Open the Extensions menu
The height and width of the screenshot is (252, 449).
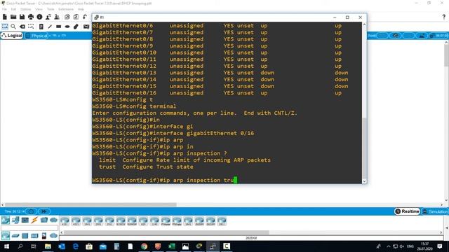click(66, 9)
